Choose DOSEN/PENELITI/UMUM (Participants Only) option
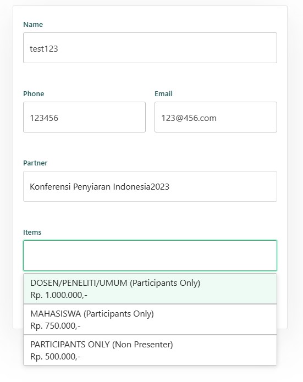303x382 pixels. point(150,289)
